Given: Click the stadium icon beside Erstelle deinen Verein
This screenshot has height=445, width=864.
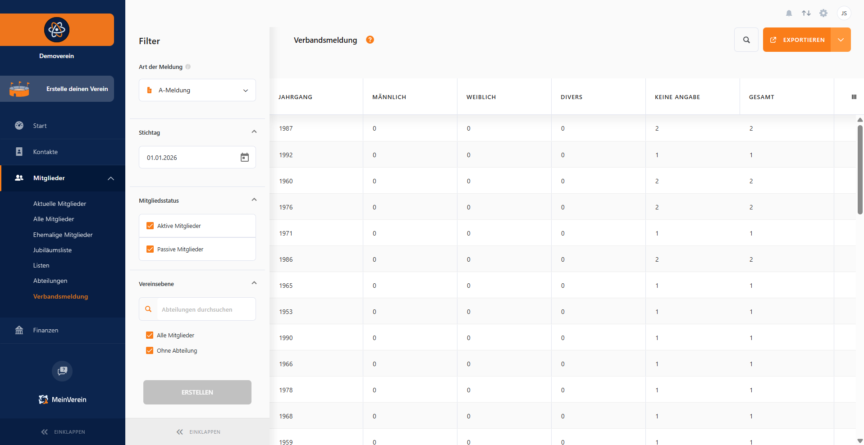Looking at the screenshot, I should (19, 89).
